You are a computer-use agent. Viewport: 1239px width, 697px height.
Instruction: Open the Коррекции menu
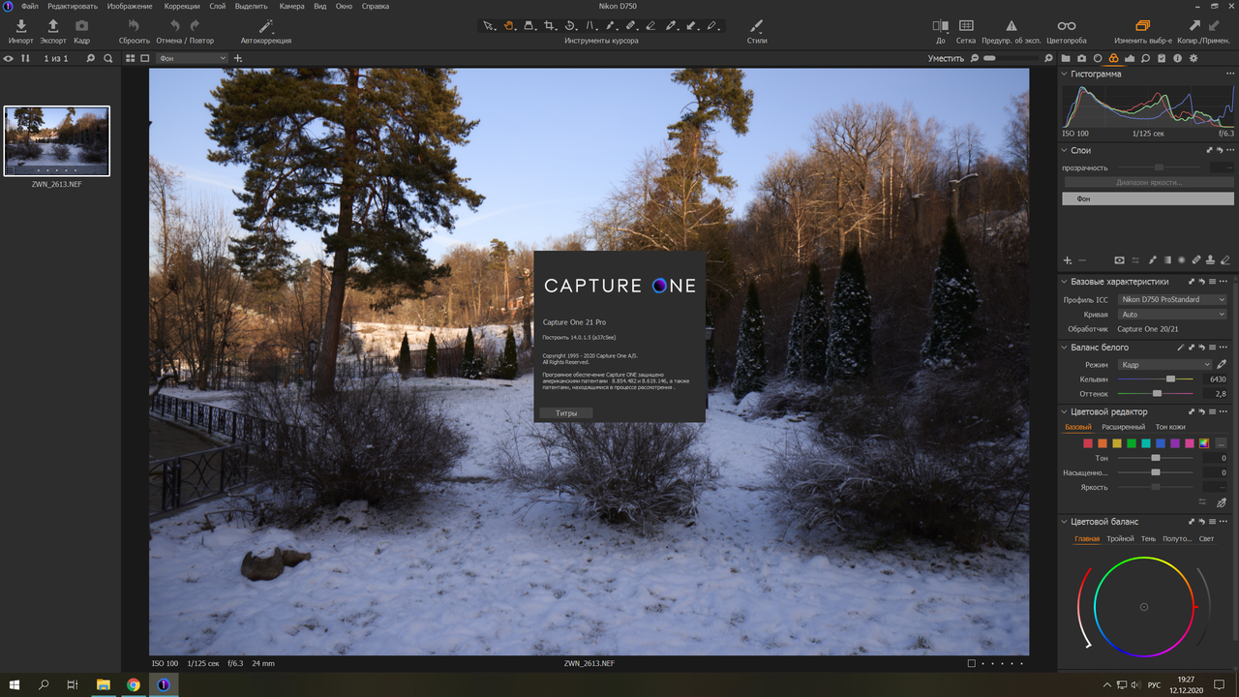click(182, 6)
